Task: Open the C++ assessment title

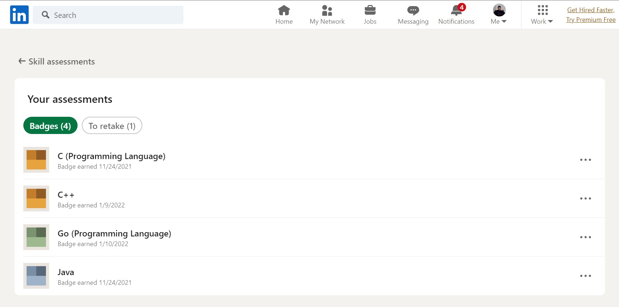Action: [x=66, y=195]
